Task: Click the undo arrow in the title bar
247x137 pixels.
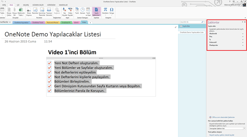Action: (2, 1)
